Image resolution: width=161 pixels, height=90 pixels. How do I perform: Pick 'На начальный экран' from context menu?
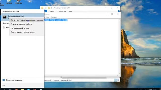pyautogui.click(x=20, y=28)
